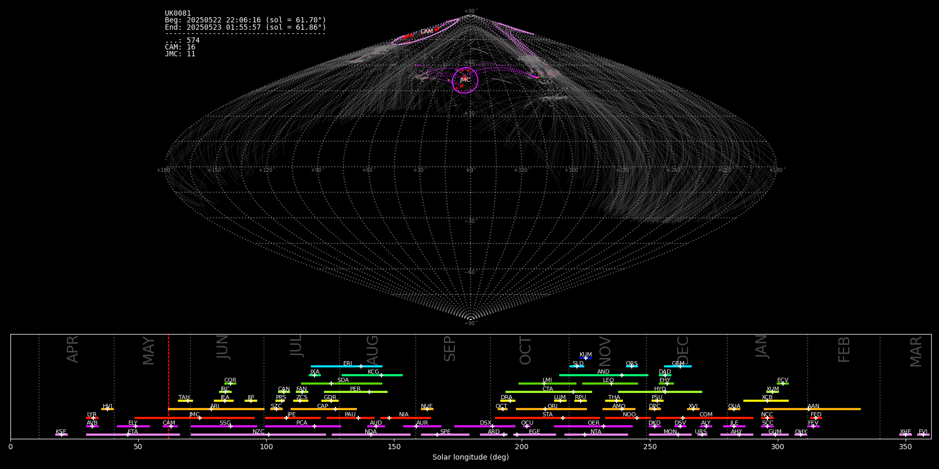Click the 'JMC: 11' count in header

pos(180,54)
